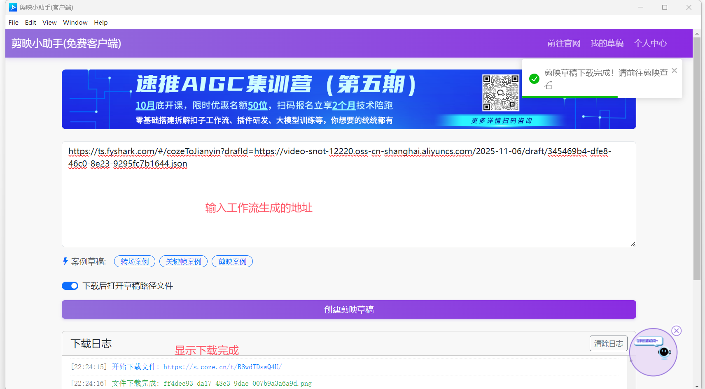Click the green success checkmark icon
Viewport: 705px width, 389px height.
click(534, 79)
